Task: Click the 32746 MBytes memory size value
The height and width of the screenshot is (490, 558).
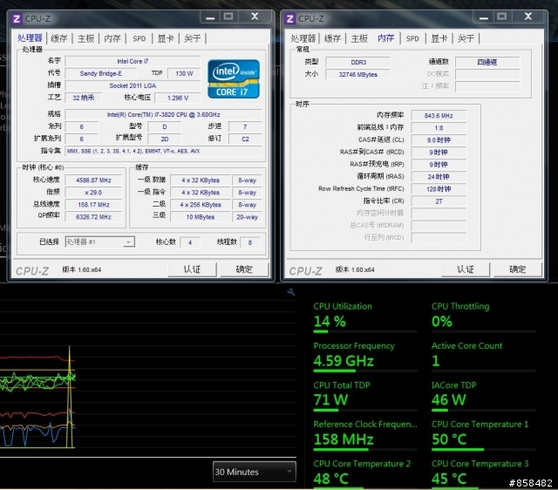Action: coord(358,74)
